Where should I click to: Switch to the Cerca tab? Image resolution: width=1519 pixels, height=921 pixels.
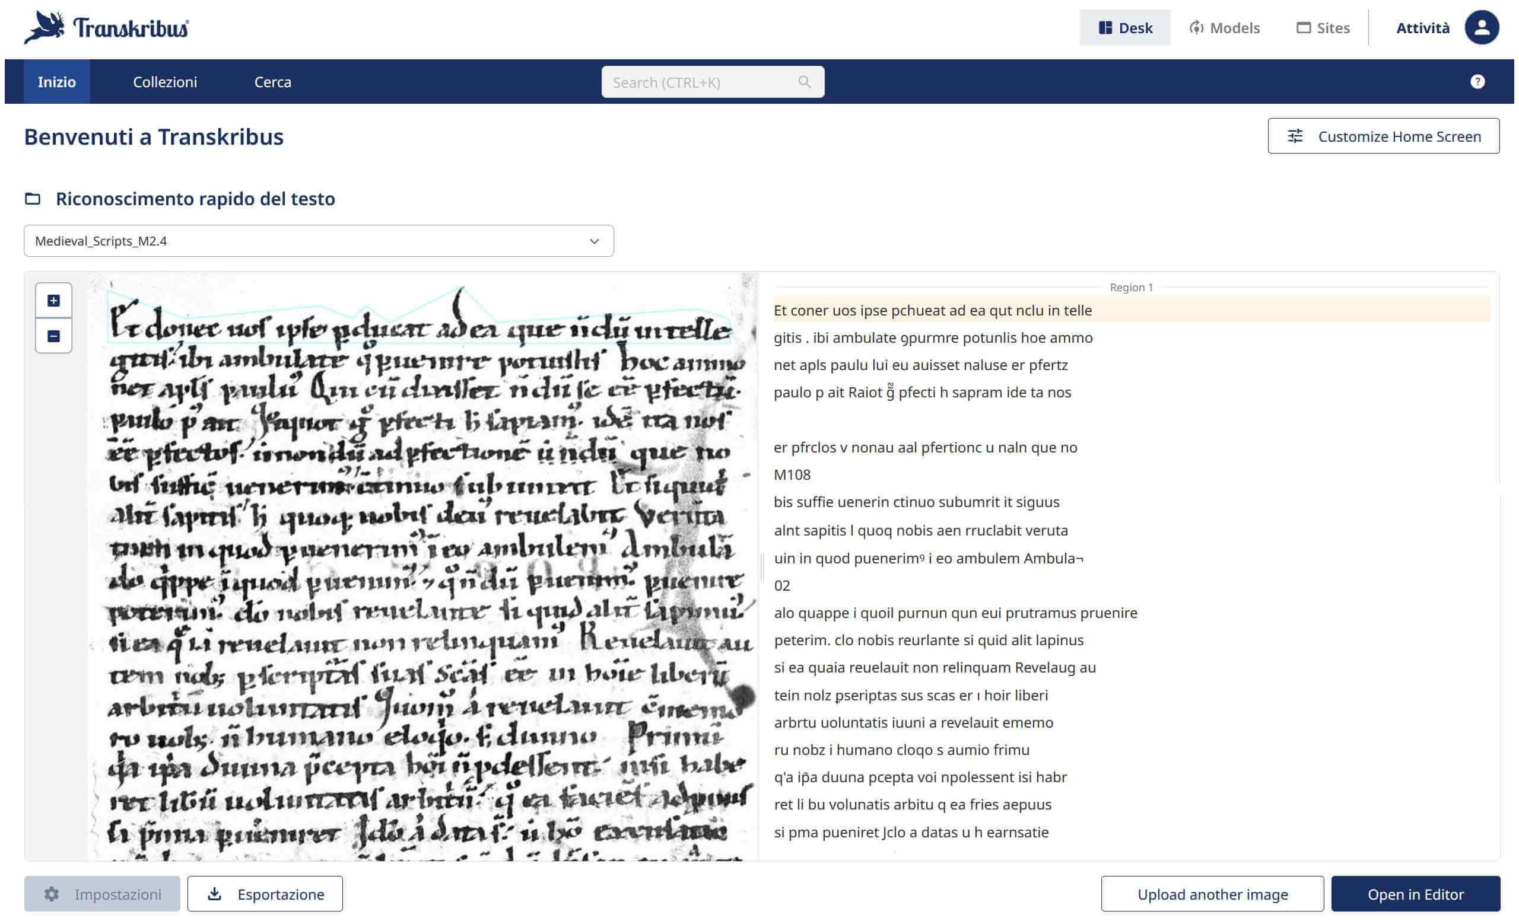coord(272,82)
